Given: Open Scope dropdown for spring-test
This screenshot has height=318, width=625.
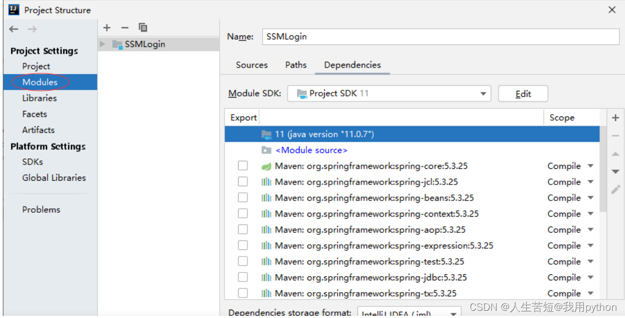Looking at the screenshot, I should pos(591,261).
